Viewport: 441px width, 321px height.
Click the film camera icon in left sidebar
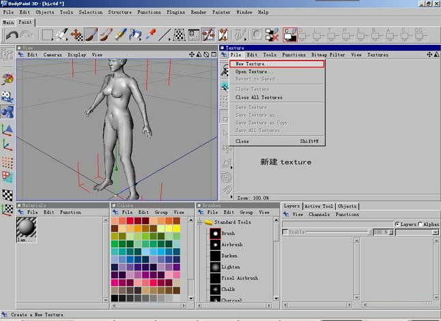tap(8, 97)
